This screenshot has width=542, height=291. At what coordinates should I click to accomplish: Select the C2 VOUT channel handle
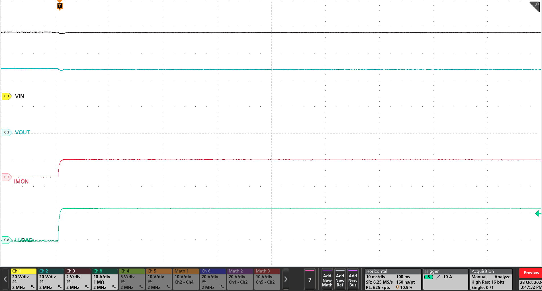6,132
